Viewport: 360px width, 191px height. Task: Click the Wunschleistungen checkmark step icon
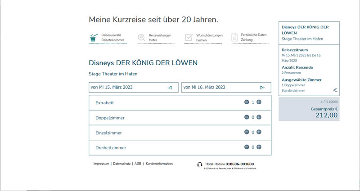click(x=189, y=38)
